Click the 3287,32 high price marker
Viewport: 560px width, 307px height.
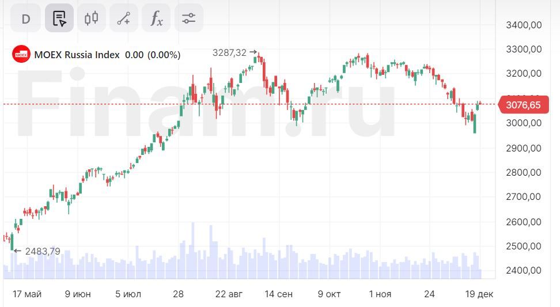coord(229,52)
